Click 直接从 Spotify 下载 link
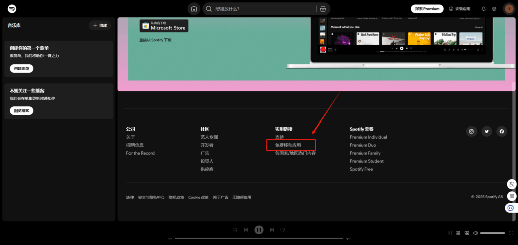This screenshot has height=245, width=518. (155, 40)
